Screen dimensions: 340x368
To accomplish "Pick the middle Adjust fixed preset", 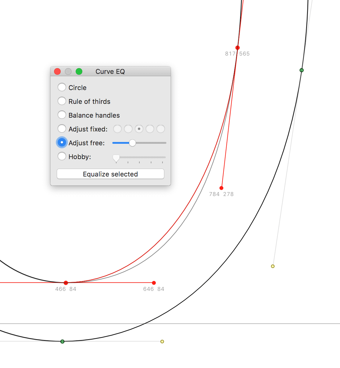I will click(x=139, y=129).
